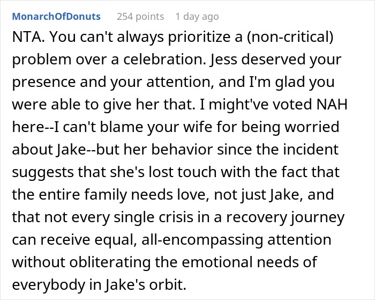Open the MonarchOfDonuts user profile
This screenshot has height=300, width=375.
pos(57,17)
